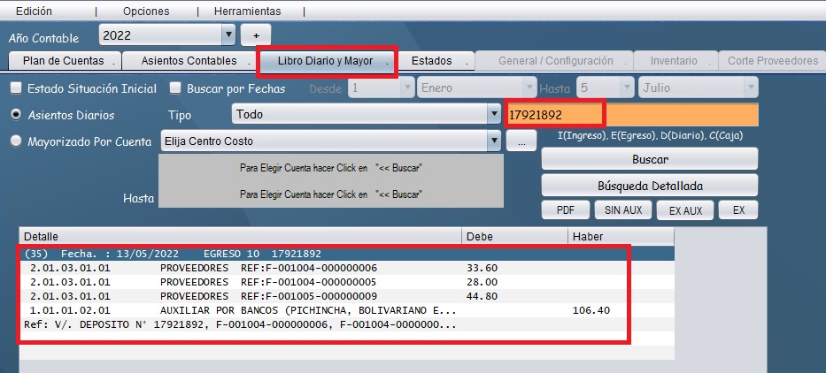The height and width of the screenshot is (373, 826).
Task: Switch to Plan de Cuentas tab
Action: [64, 61]
